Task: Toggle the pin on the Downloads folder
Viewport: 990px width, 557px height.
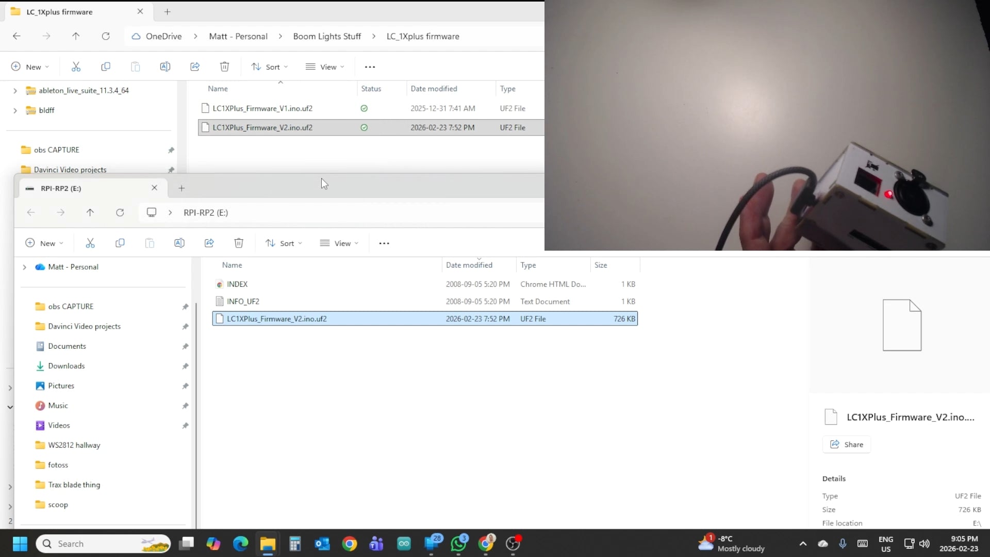Action: [185, 366]
